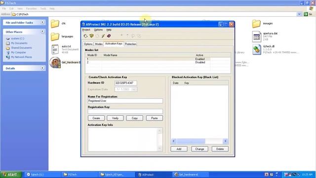Click the ASProtect taskbar item
316x178 pixels.
(154, 175)
